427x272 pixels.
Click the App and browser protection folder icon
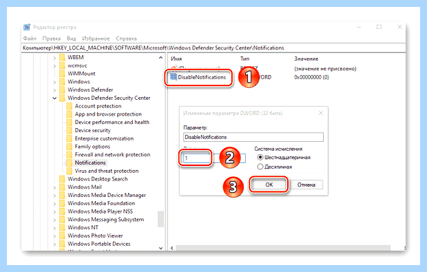coord(69,114)
